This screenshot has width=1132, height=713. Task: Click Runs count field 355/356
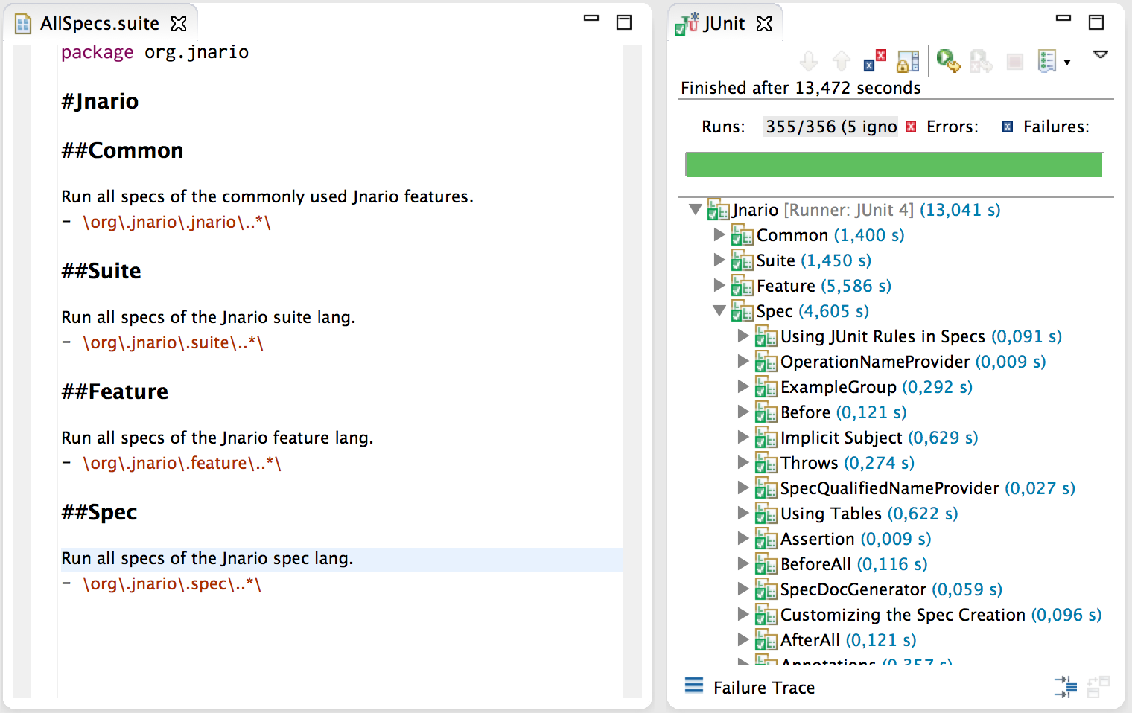[x=831, y=127]
